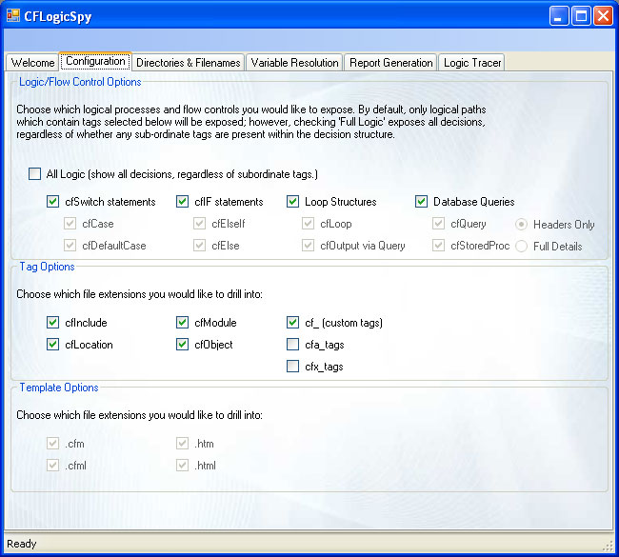Disable Loop Structures checkbox

292,201
